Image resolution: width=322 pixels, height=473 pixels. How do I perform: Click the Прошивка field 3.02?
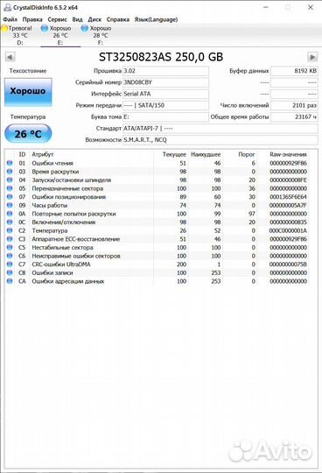tap(165, 71)
